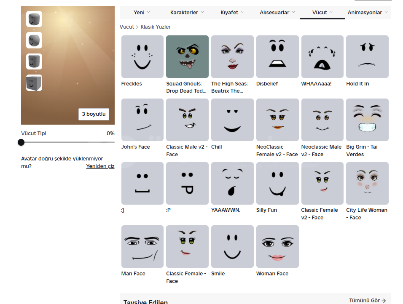Image resolution: width=403 pixels, height=304 pixels.
Task: Toggle the 3 boyutlu view button
Action: [x=94, y=114]
